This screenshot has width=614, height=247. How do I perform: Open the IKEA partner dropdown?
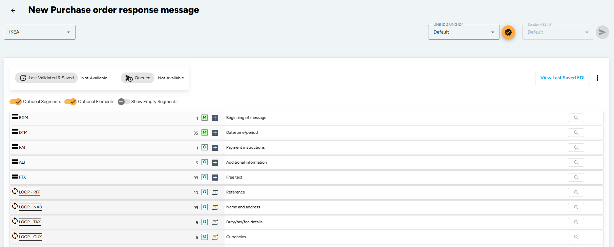coord(40,32)
